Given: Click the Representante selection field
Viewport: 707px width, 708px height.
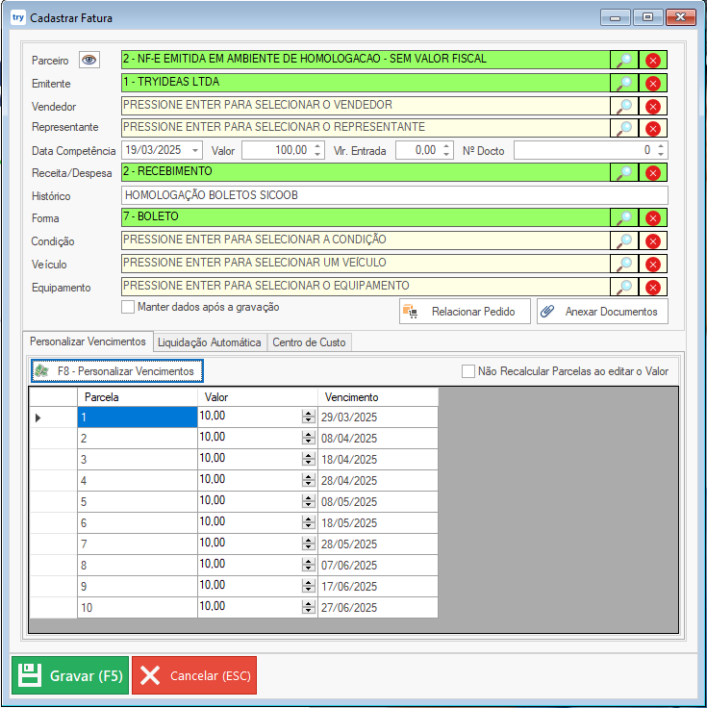Looking at the screenshot, I should (366, 128).
